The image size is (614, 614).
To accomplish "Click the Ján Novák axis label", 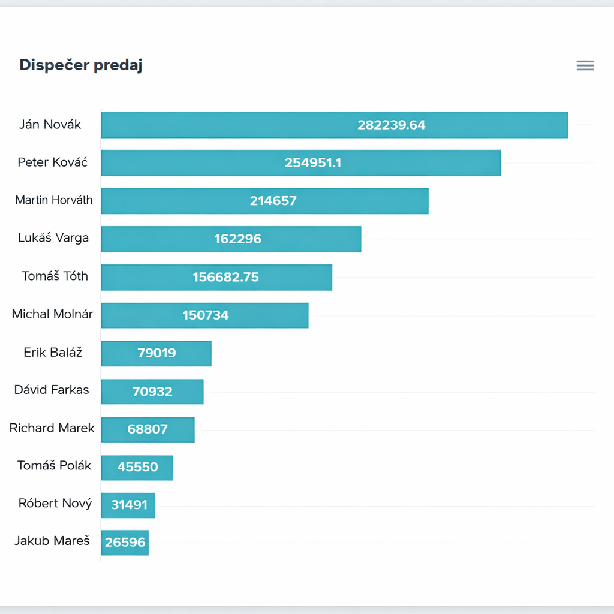I will tap(50, 125).
